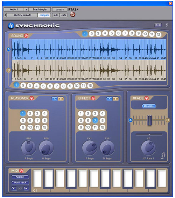Open the preset librarian up-down arrows

[5, 15]
